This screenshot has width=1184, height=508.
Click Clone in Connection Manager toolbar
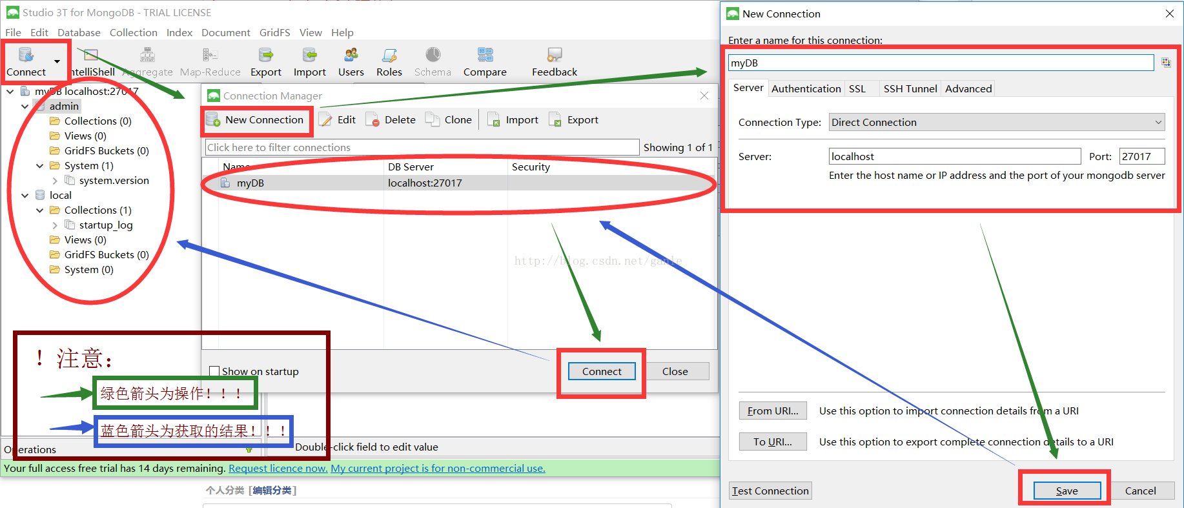click(x=449, y=120)
